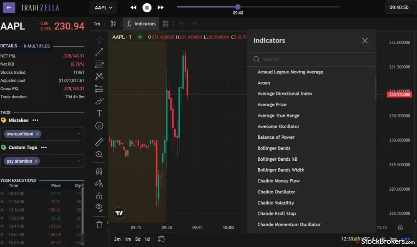This screenshot has height=247, width=417.
Task: Remove the overconfident mistake tag
Action: (x=38, y=134)
